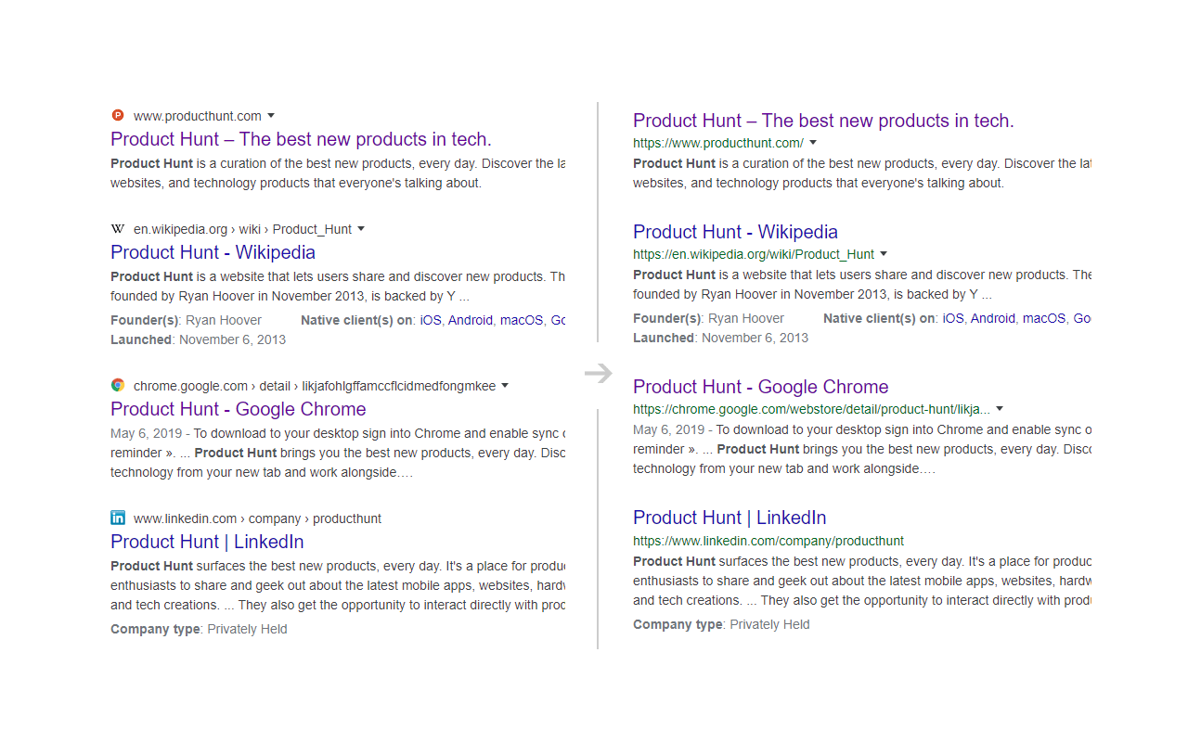The image size is (1188, 742).
Task: Open 'Product Hunt - Wikipedia' title above green wikipedia URL
Action: [735, 232]
